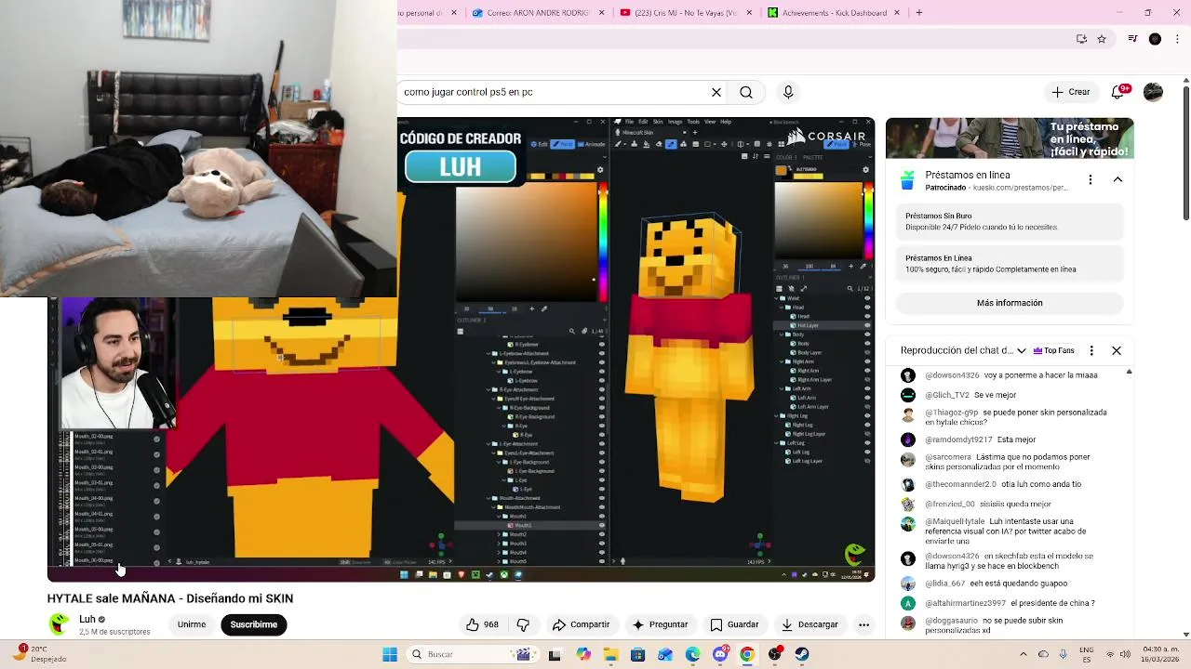Open File Explorer from the taskbar
The image size is (1191, 669).
tap(610, 654)
